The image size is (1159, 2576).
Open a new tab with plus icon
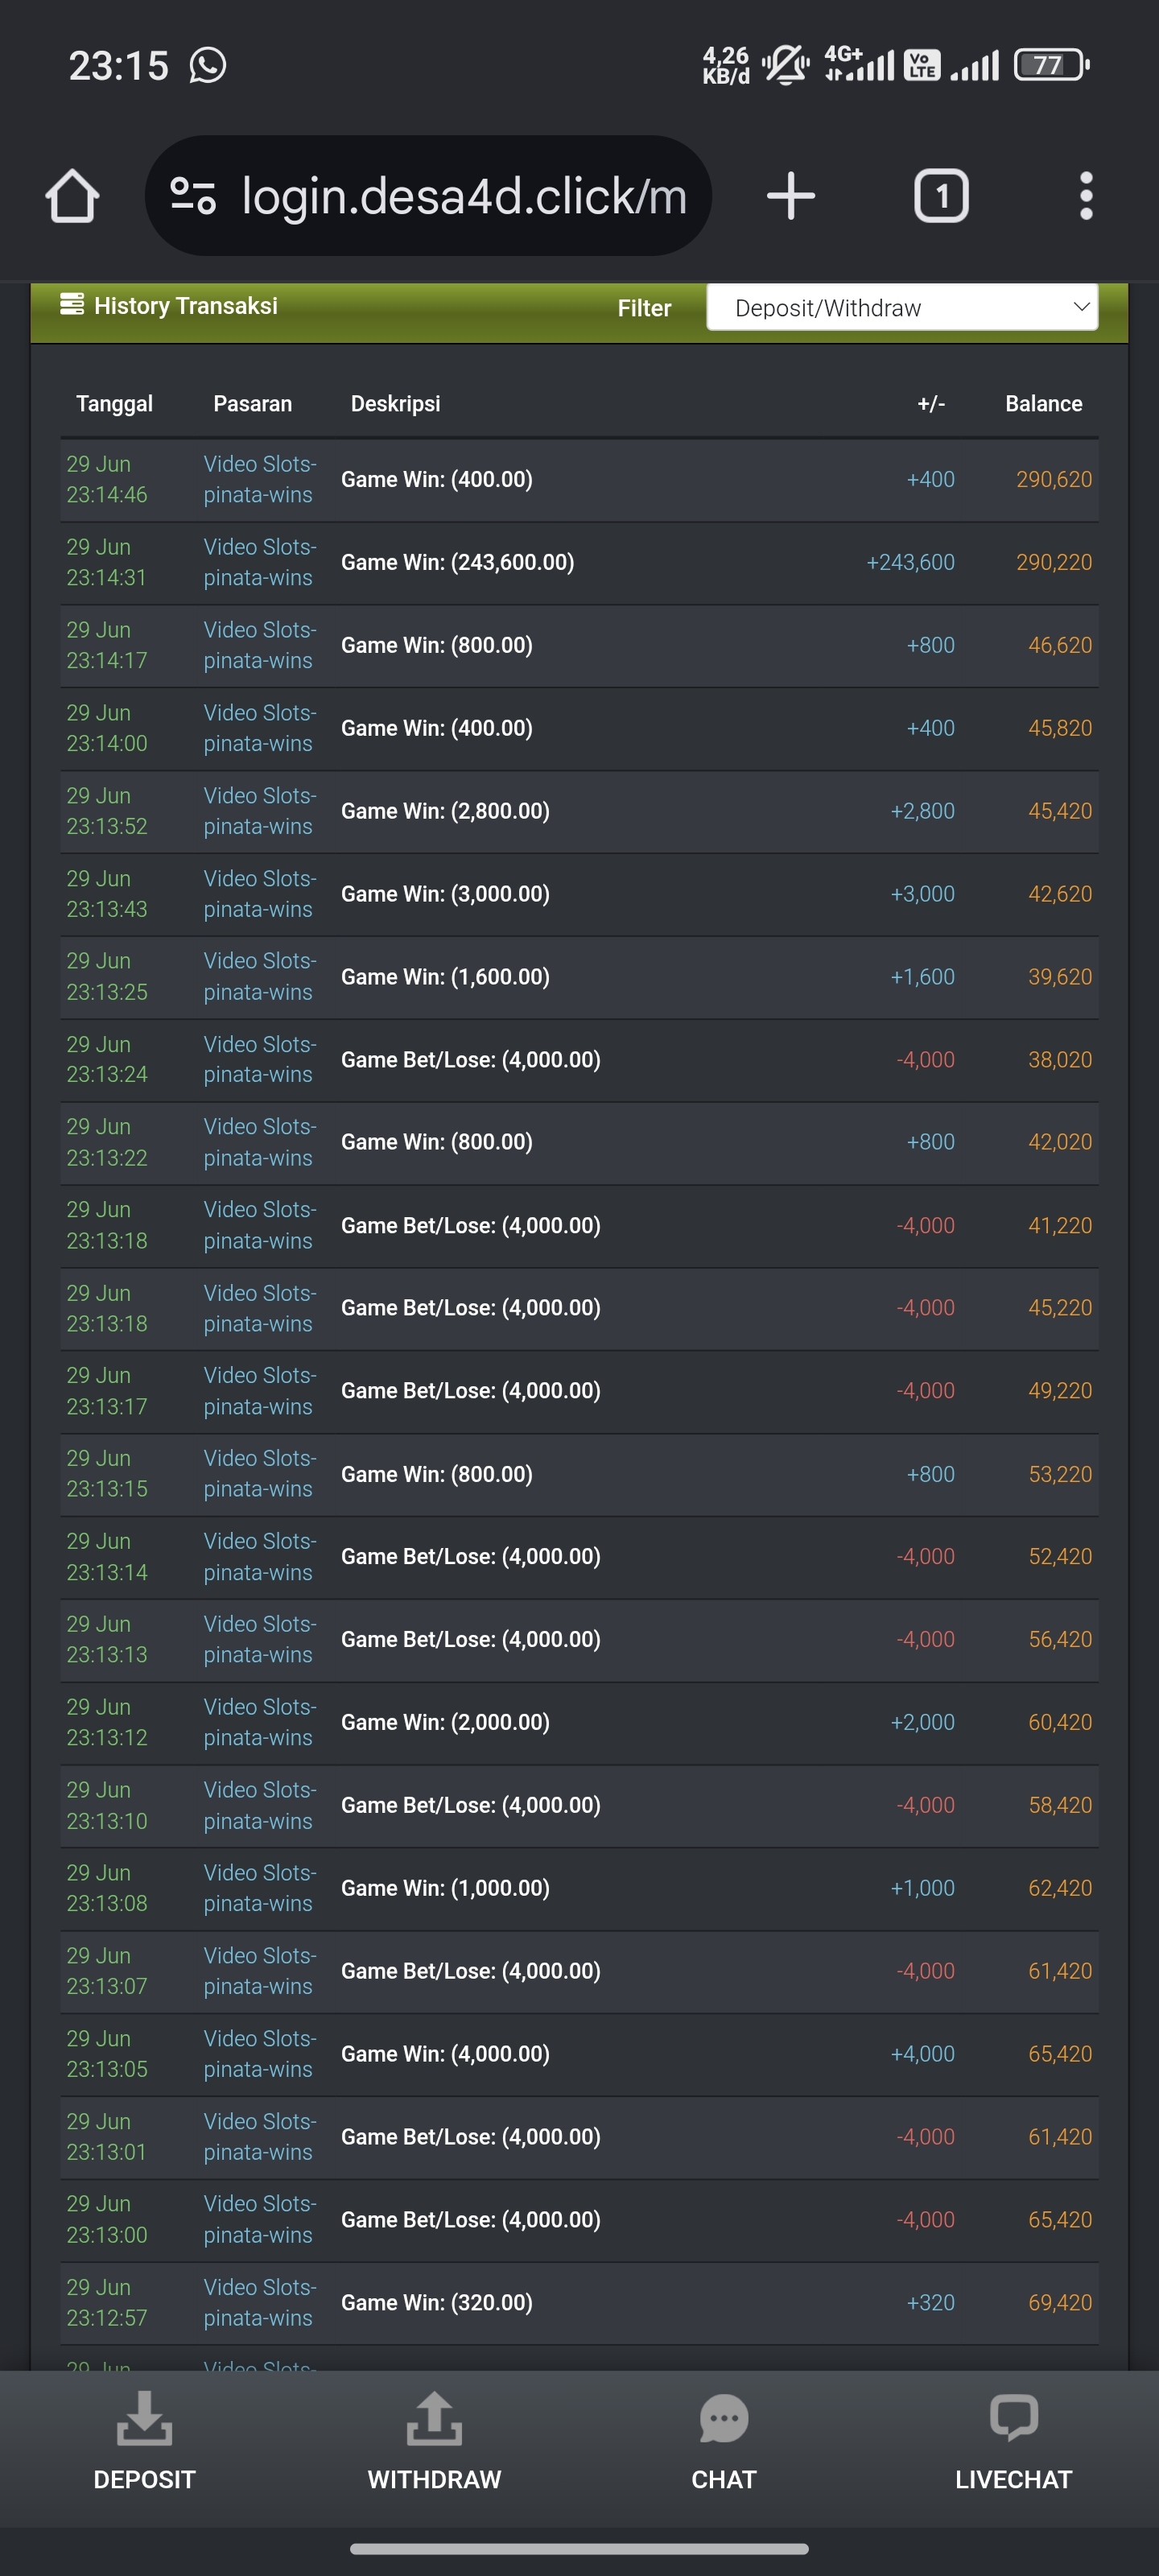click(790, 195)
